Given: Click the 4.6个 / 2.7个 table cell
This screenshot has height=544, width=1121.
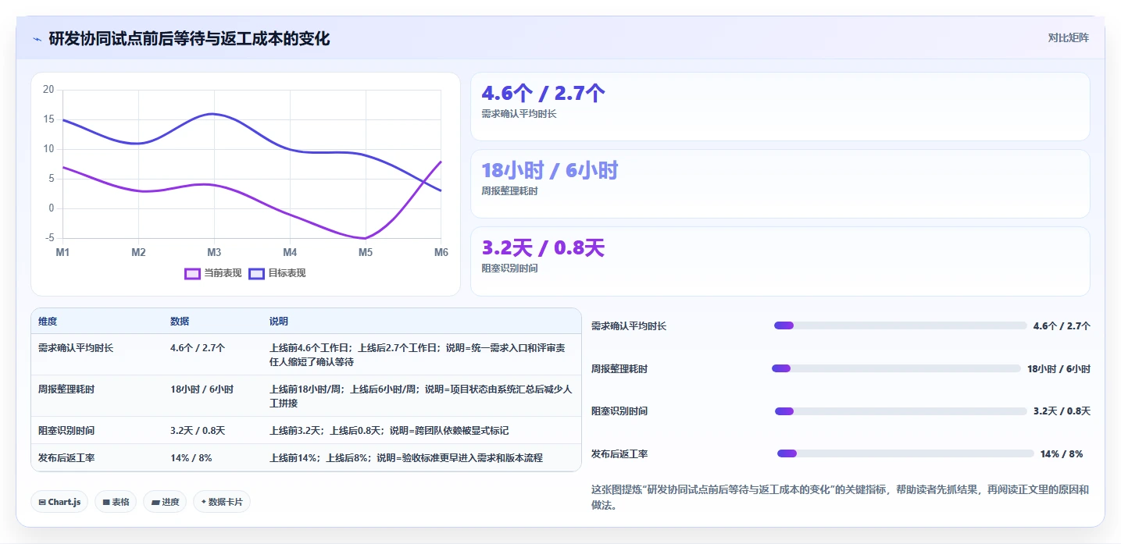Looking at the screenshot, I should click(x=198, y=348).
